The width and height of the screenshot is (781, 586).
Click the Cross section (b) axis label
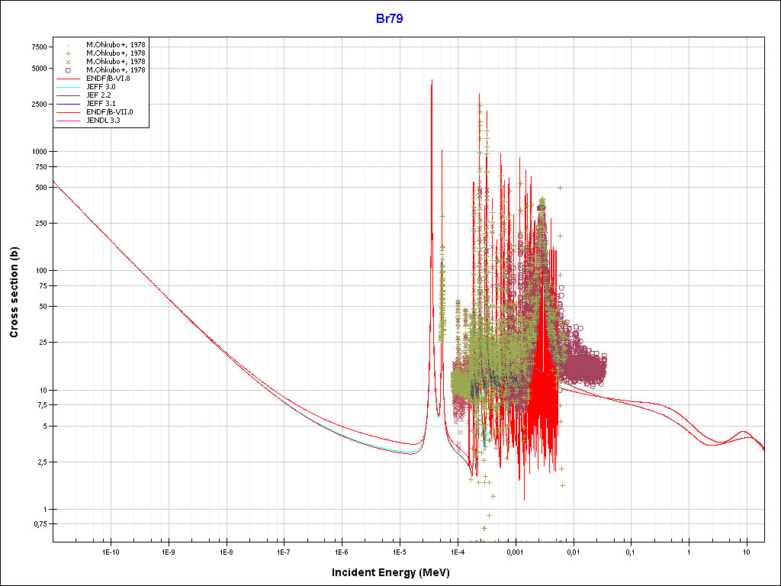tap(14, 293)
